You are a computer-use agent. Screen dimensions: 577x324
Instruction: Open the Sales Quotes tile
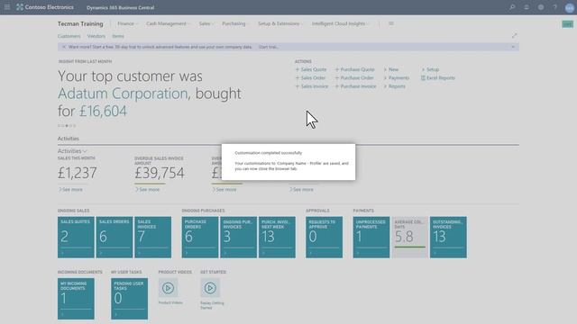[x=76, y=237]
